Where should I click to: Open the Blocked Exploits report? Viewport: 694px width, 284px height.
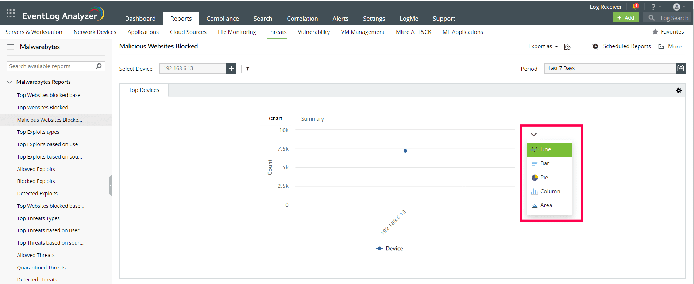pyautogui.click(x=36, y=181)
